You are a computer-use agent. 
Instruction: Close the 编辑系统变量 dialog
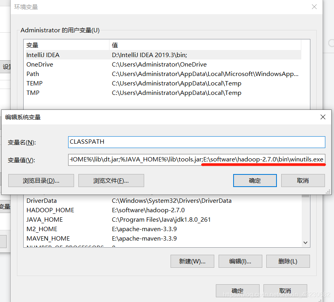pyautogui.click(x=323, y=117)
